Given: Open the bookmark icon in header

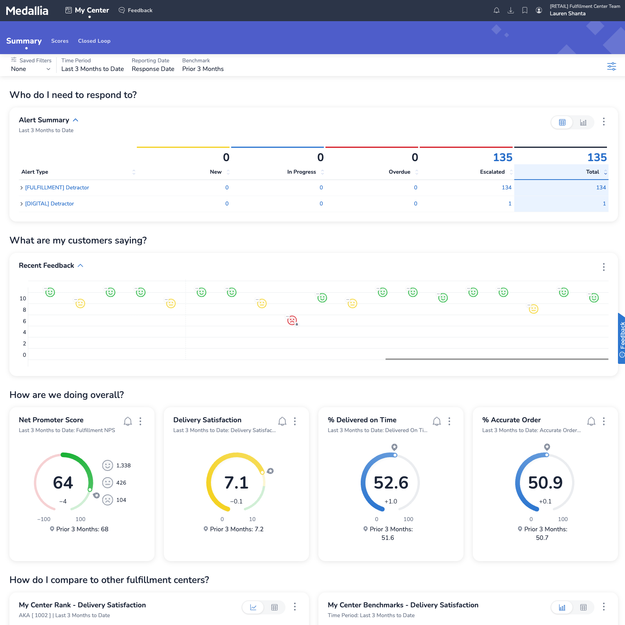Looking at the screenshot, I should click(525, 11).
